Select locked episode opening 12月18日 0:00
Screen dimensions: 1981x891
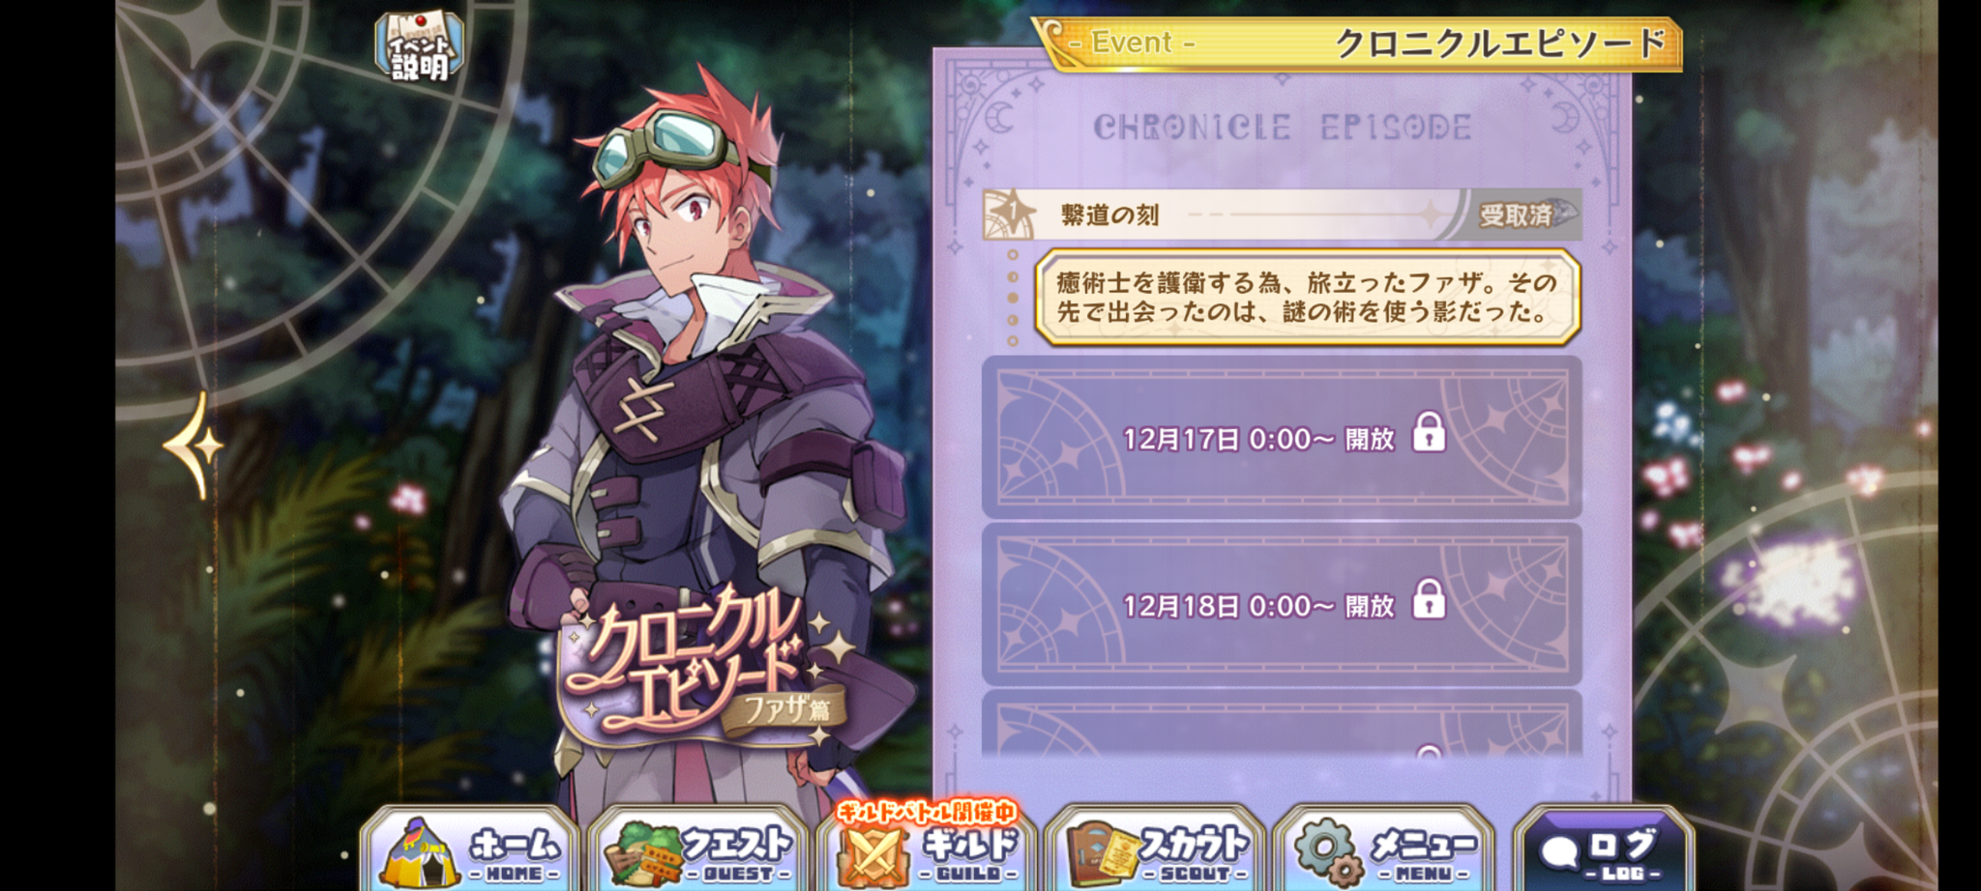pyautogui.click(x=1282, y=604)
